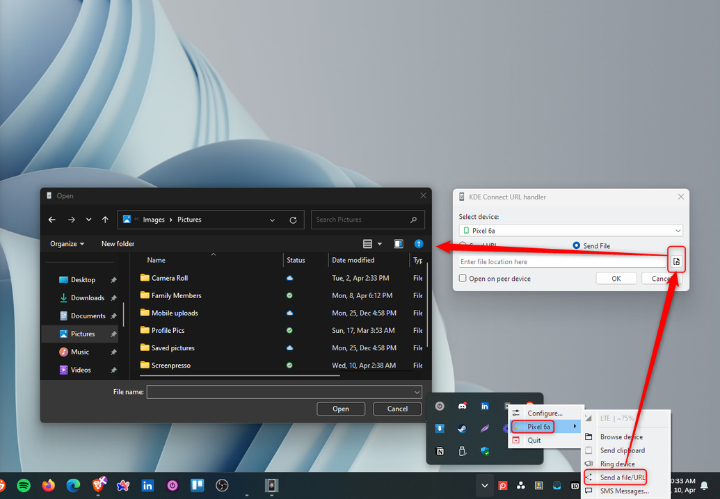Click the Enter file location field
Viewport: 720px width, 499px height.
563,261
